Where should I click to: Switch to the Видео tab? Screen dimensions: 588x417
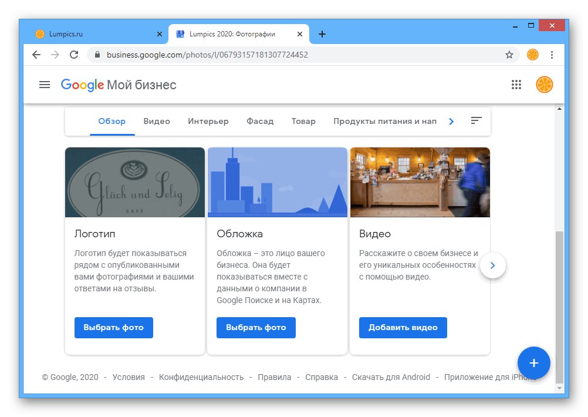tap(157, 121)
